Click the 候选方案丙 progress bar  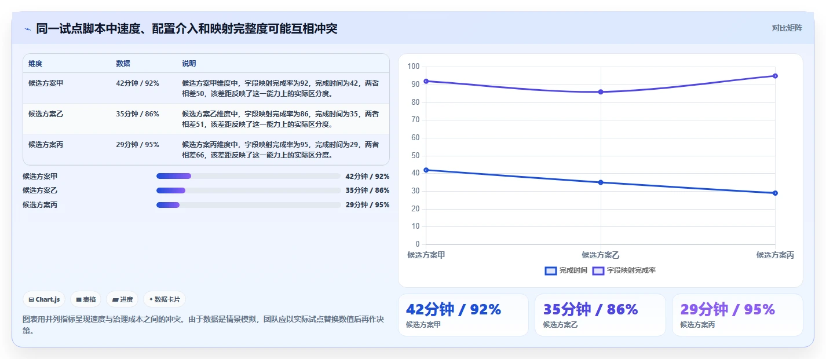click(248, 205)
